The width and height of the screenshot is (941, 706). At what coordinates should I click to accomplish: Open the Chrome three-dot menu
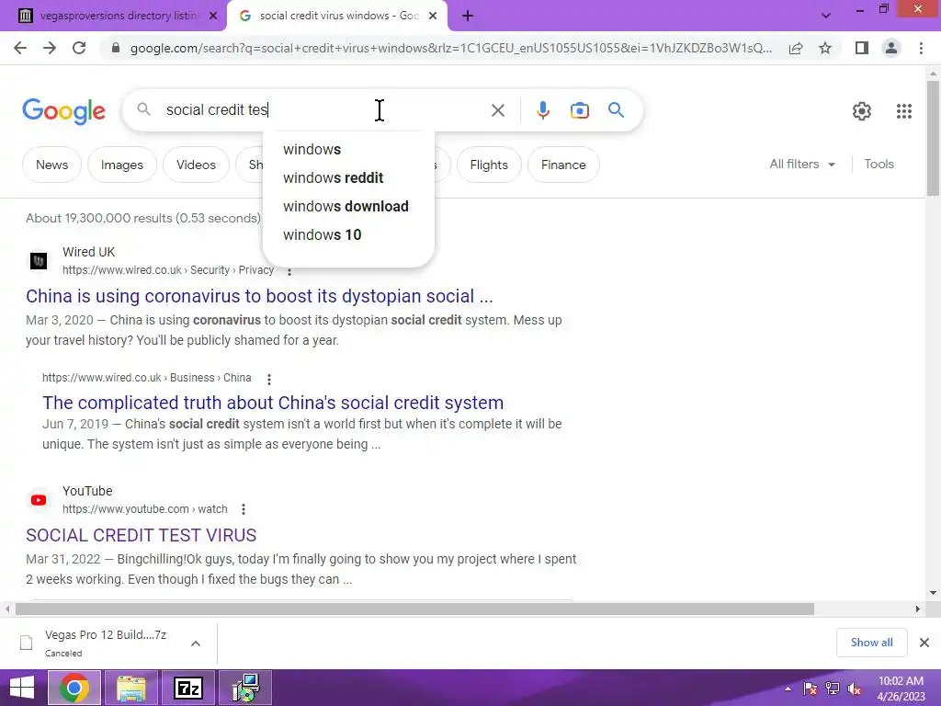tap(921, 48)
